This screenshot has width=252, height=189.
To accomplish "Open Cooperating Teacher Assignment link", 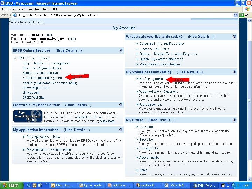I will click(x=46, y=63).
